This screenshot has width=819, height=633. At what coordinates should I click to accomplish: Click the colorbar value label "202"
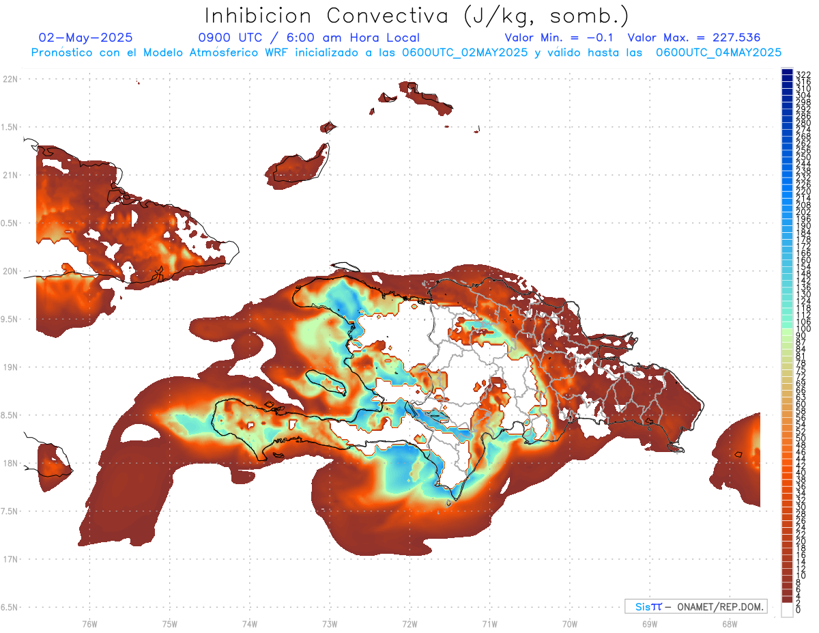(x=803, y=212)
